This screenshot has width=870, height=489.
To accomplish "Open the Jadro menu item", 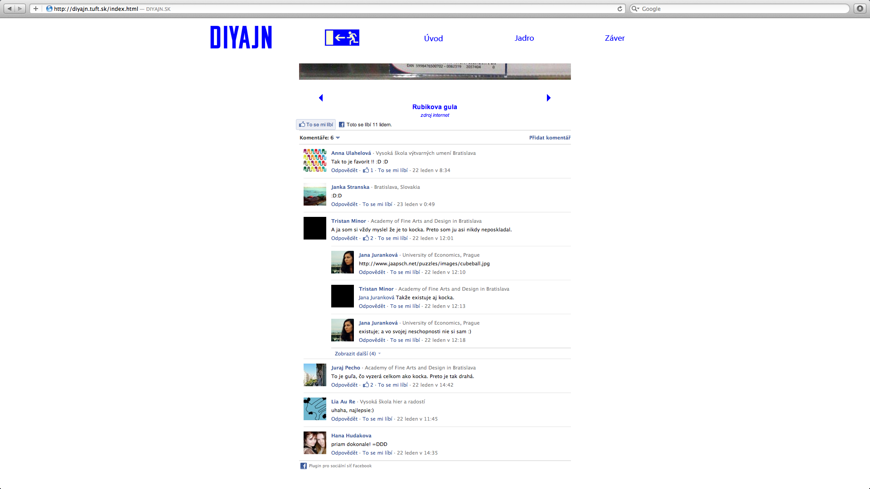I will click(x=524, y=38).
